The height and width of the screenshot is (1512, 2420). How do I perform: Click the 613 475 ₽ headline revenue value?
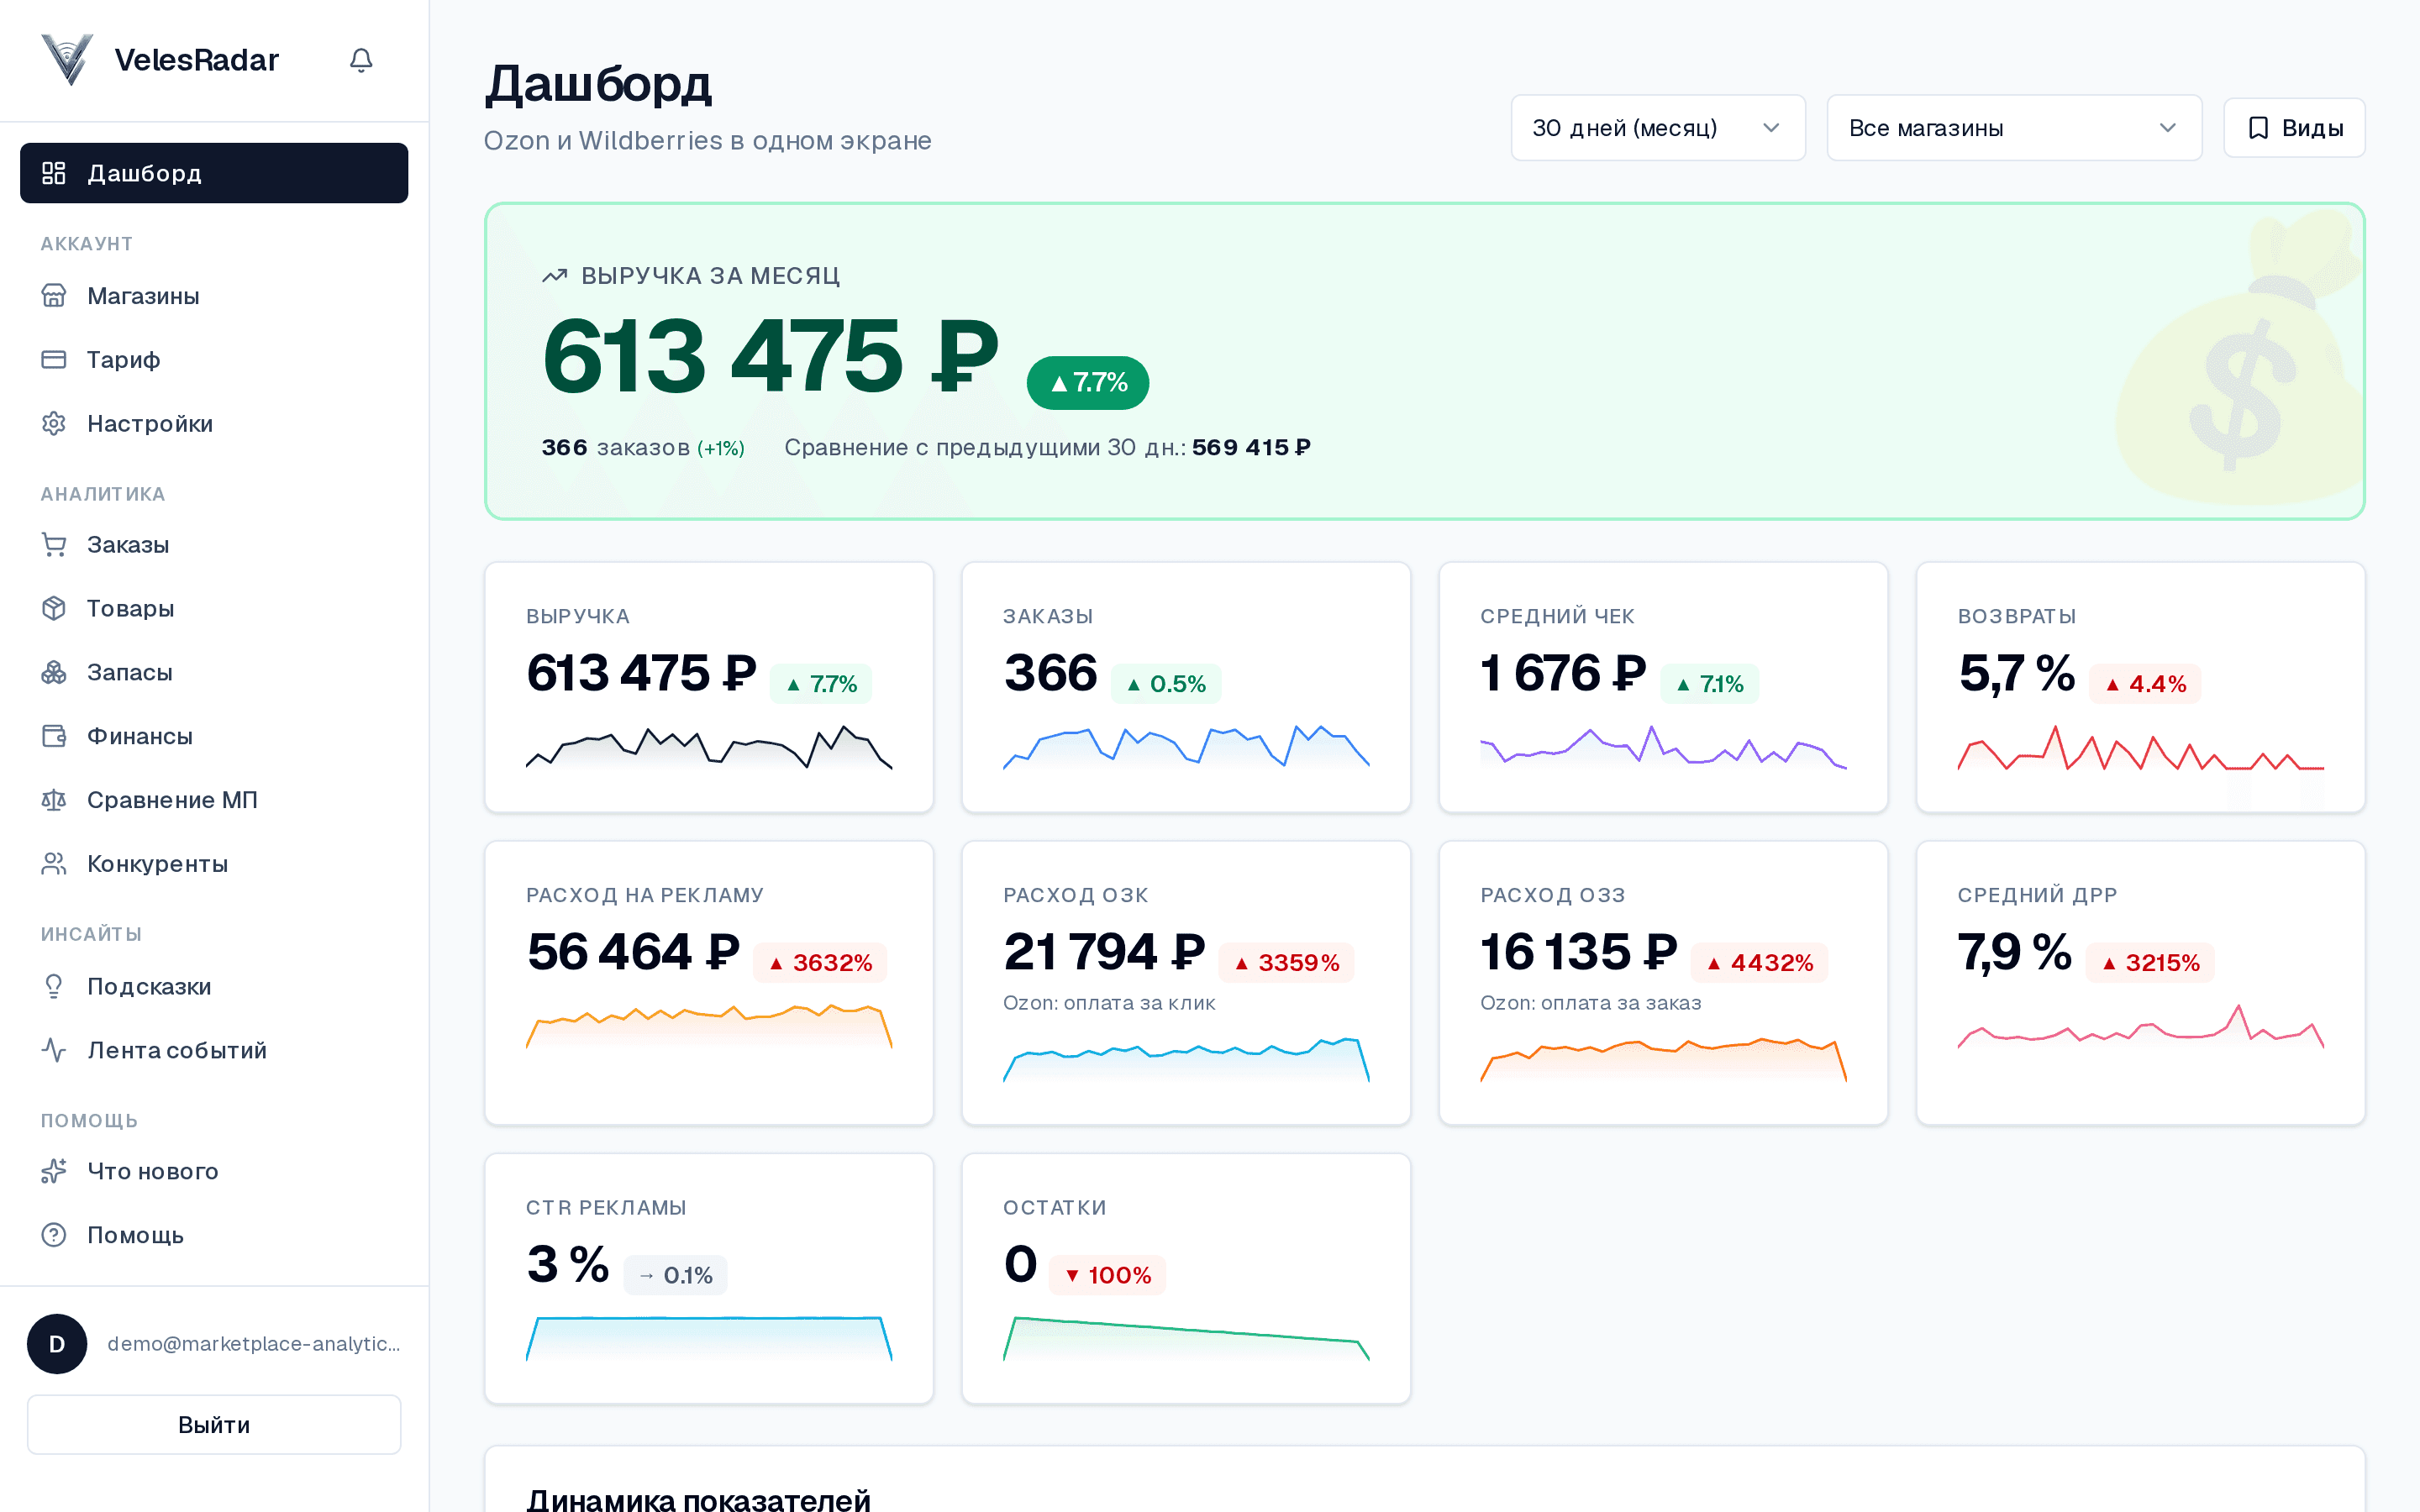click(x=770, y=357)
